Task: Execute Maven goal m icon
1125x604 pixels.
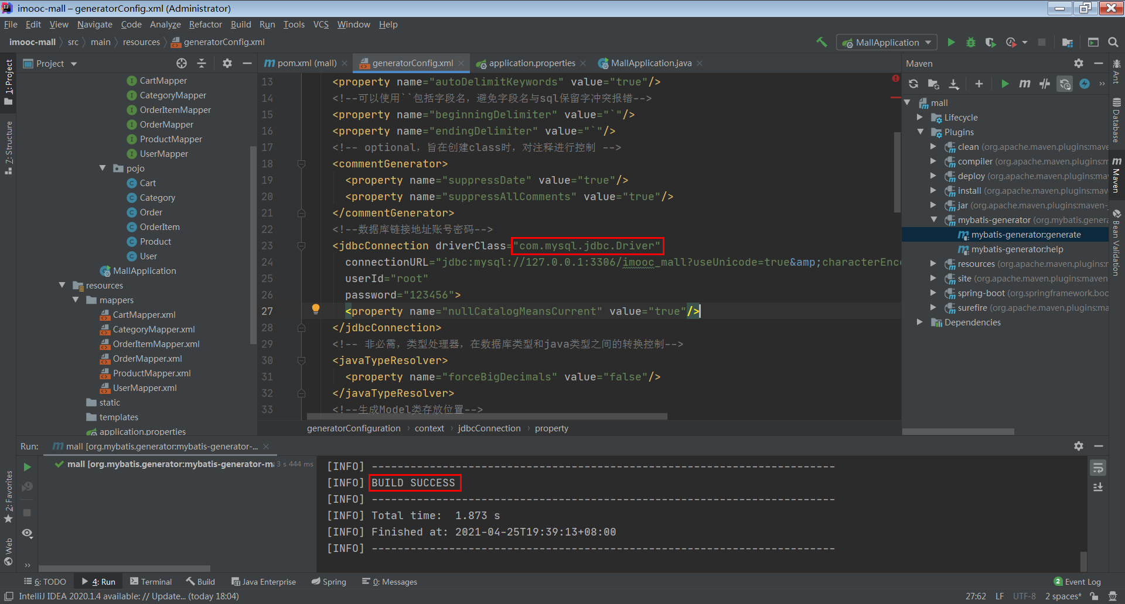Action: pos(1024,84)
